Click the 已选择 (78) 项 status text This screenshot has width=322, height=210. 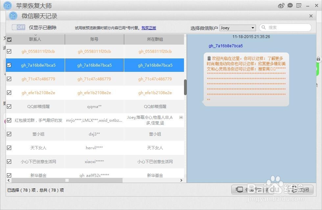coord(35,190)
